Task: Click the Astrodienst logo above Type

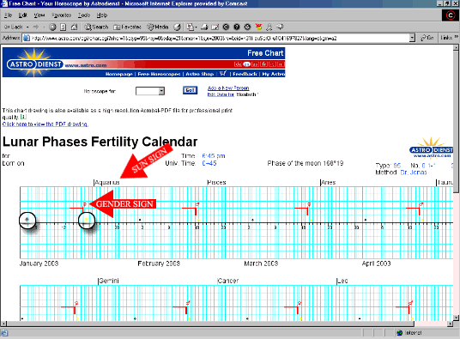Action: pos(431,148)
